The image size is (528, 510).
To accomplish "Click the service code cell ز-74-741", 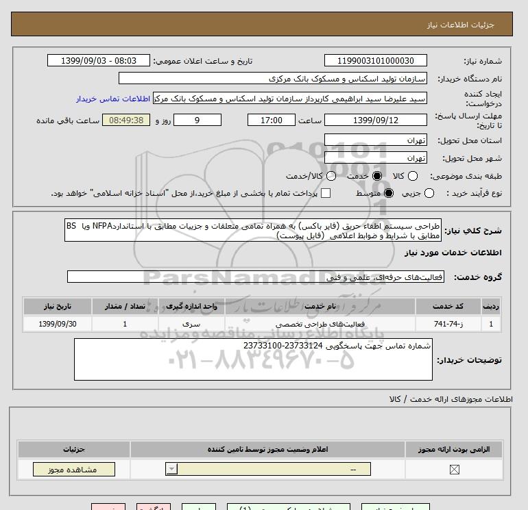I will pos(448,324).
